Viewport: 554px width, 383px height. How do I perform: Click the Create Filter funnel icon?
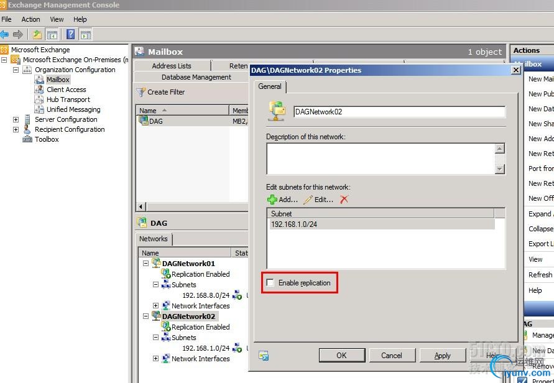point(141,92)
